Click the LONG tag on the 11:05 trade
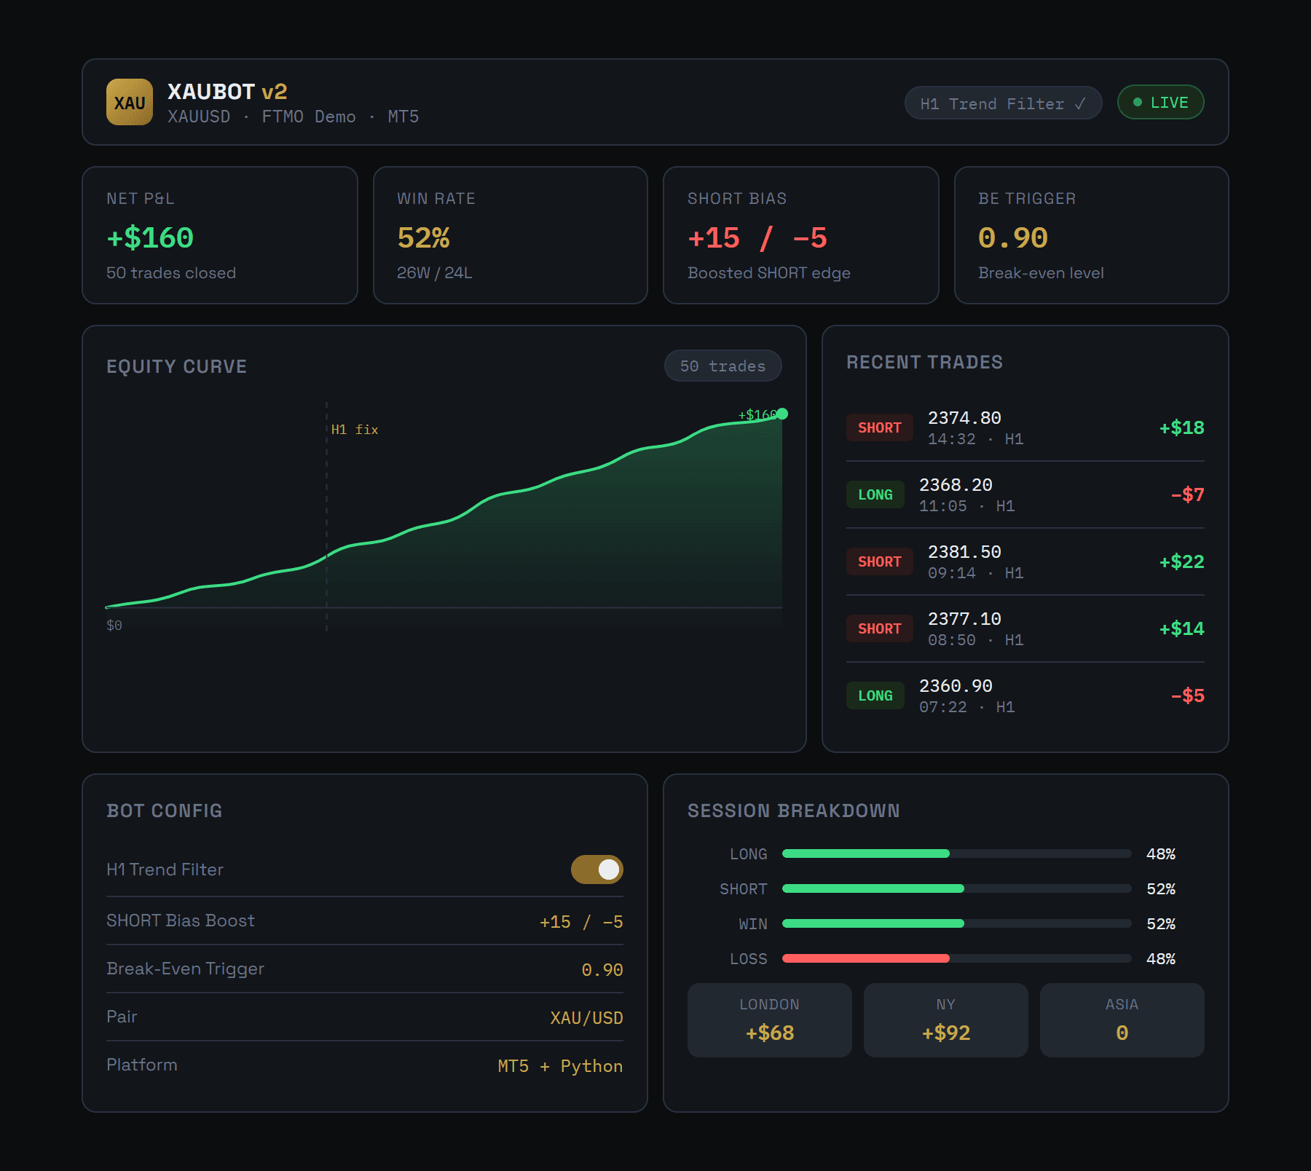This screenshot has width=1311, height=1171. pyautogui.click(x=875, y=494)
